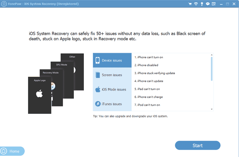Select the Device issues tab

pos(112,60)
